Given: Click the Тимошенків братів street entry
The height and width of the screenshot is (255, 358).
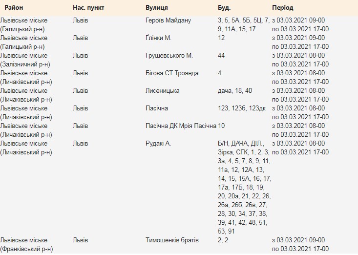Looking at the screenshot, I should coord(172,240).
